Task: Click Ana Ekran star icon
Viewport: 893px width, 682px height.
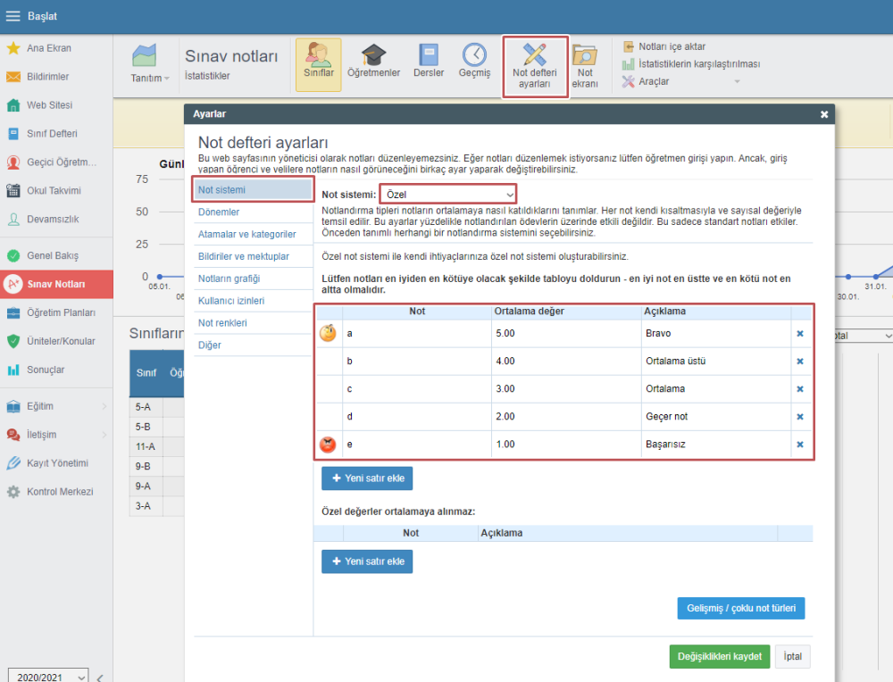Action: point(13,48)
